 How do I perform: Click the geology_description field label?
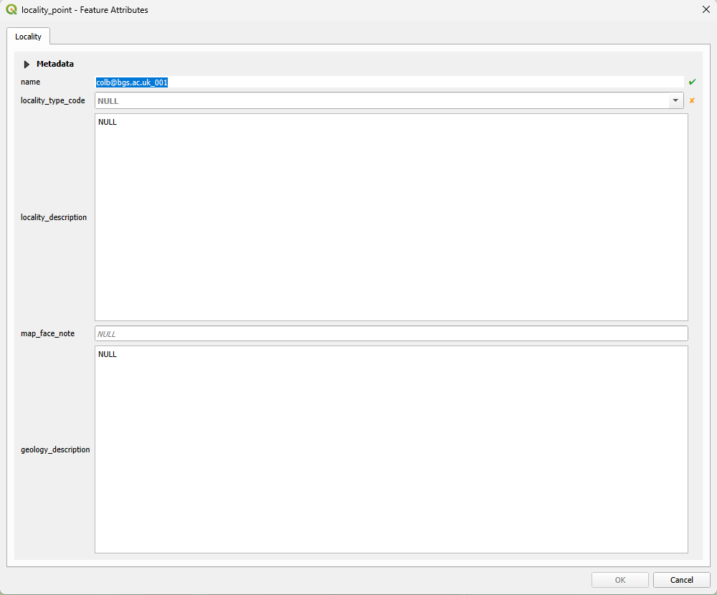[x=55, y=449]
